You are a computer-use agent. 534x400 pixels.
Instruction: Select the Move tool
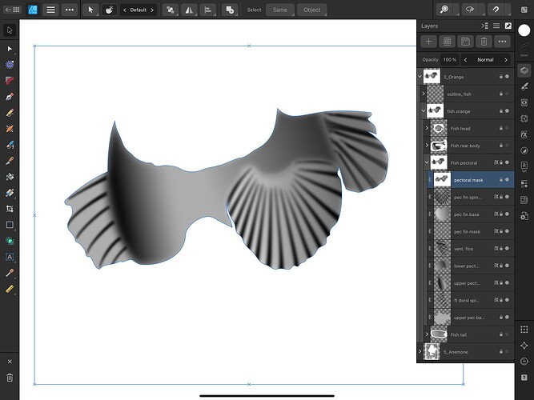click(x=10, y=30)
